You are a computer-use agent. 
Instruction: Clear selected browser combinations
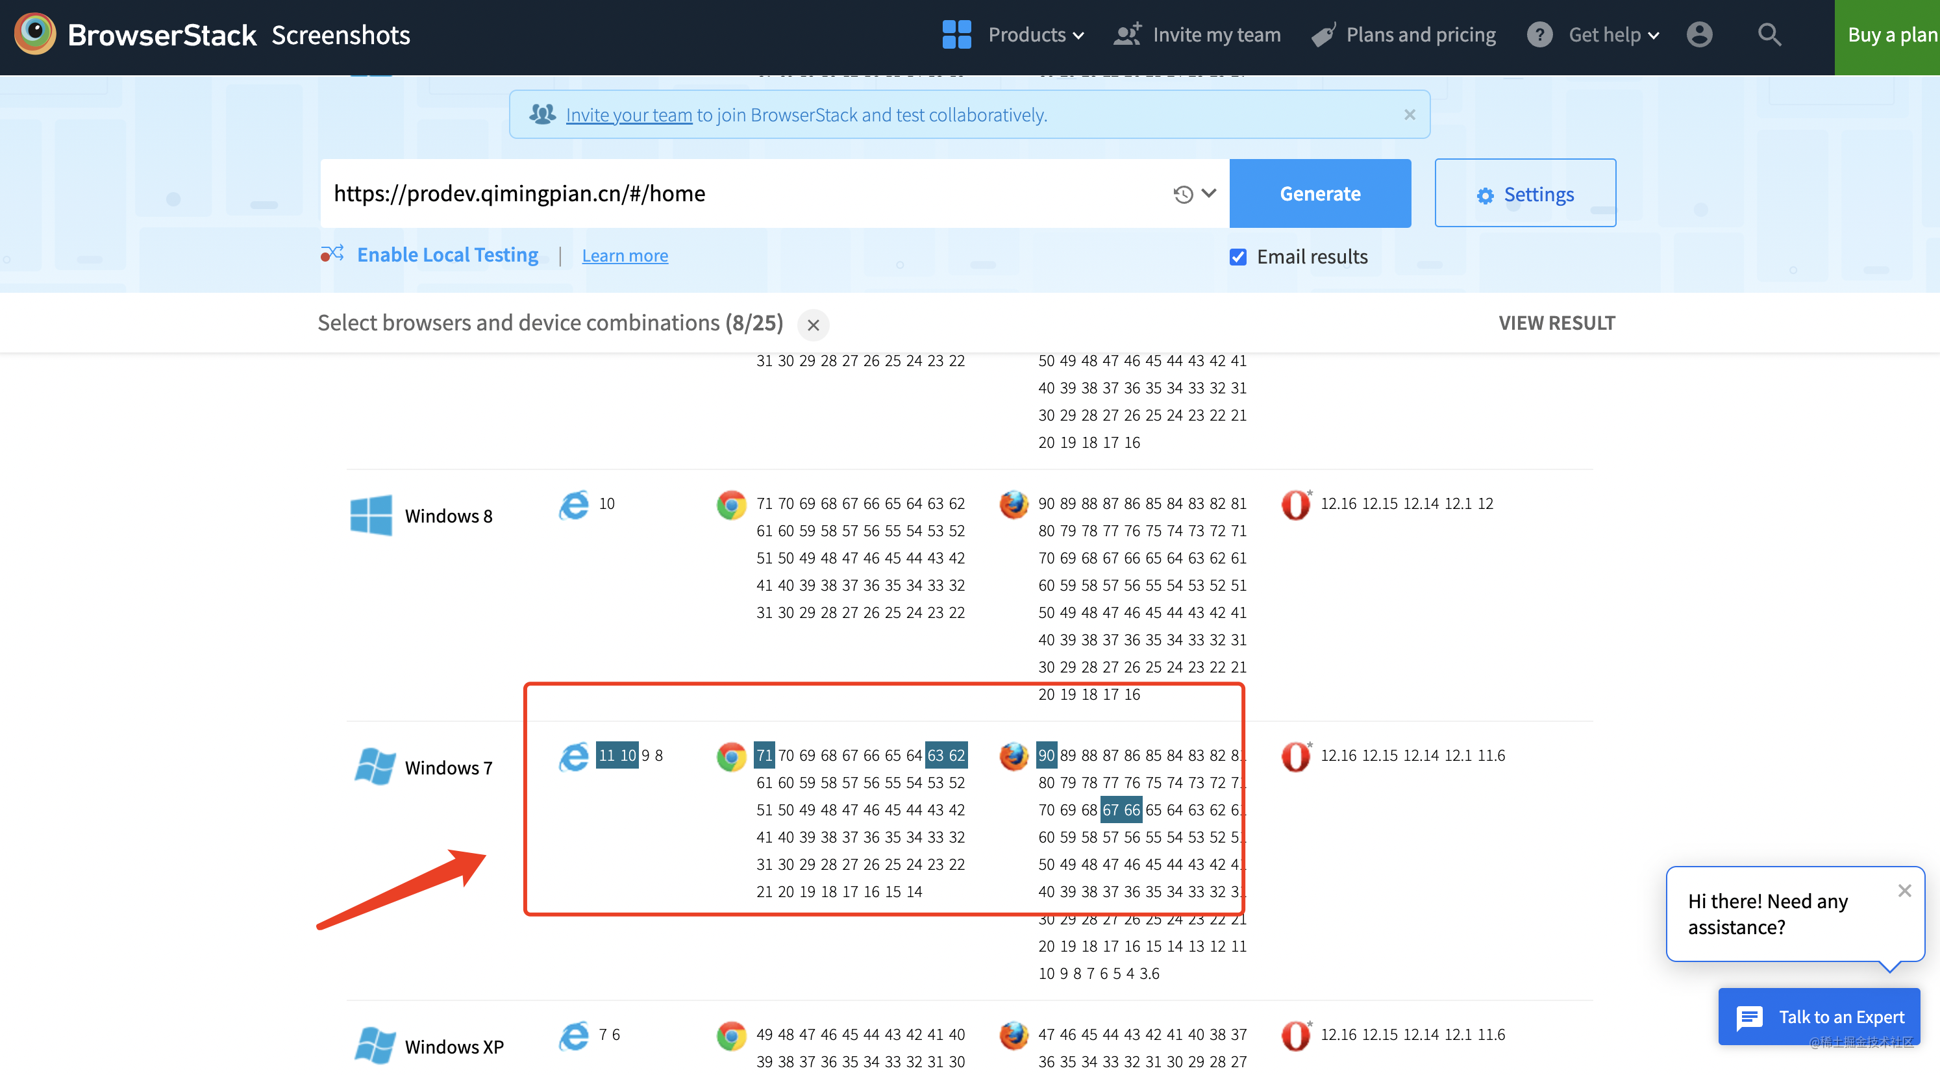[813, 325]
